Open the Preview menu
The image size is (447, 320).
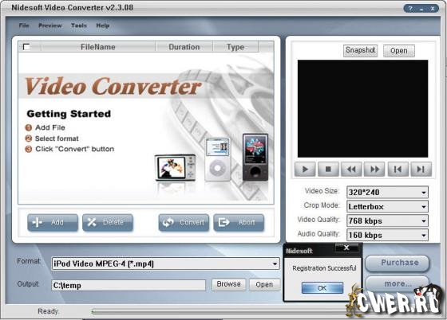tap(50, 25)
